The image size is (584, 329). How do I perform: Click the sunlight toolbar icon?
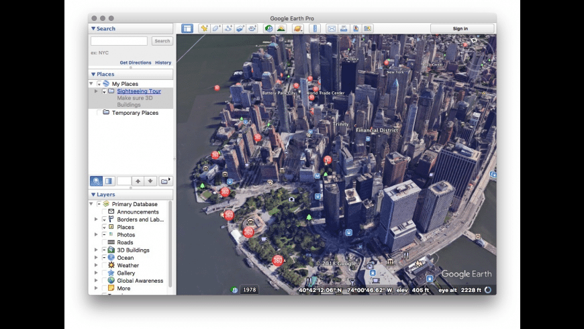[x=281, y=28]
